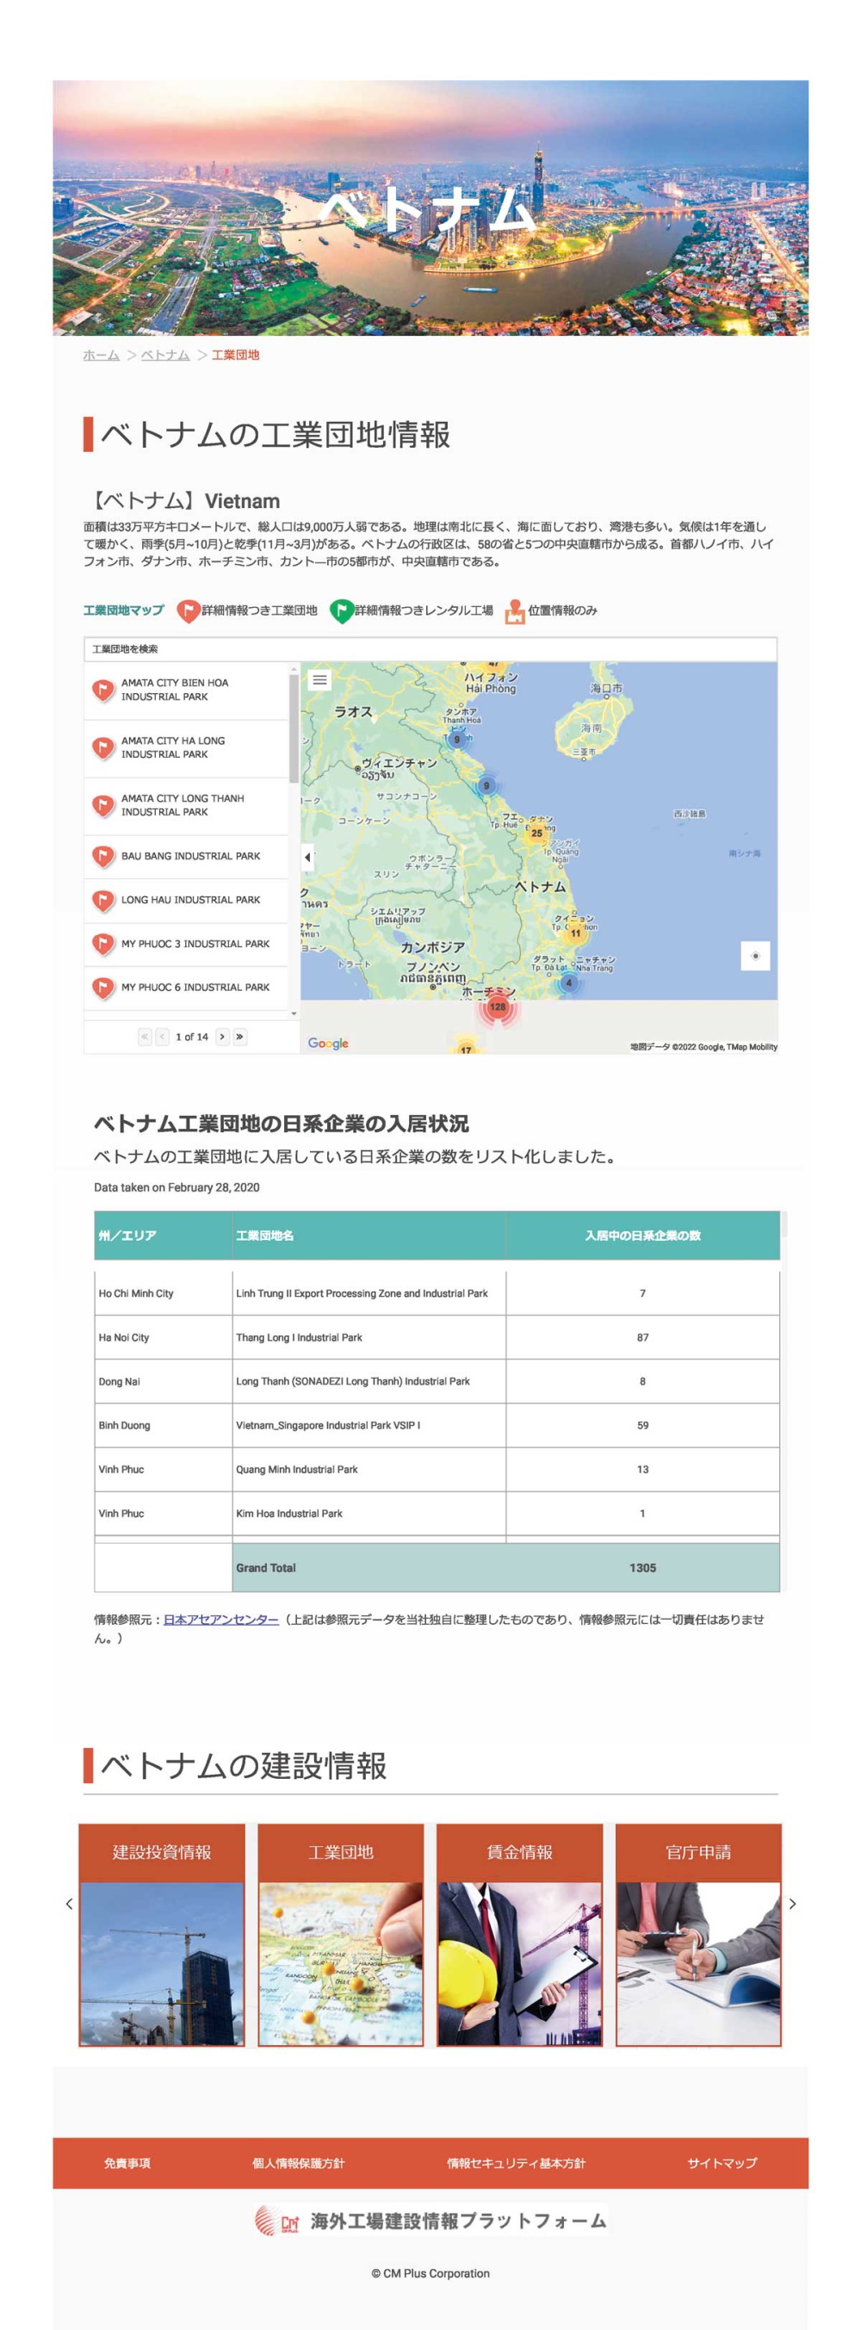Screen dimensions: 861x2330
Task: Go to ベトナム in the breadcrumb
Action: coord(165,355)
